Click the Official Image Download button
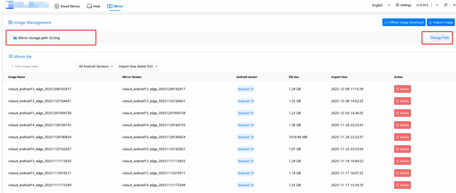 click(x=404, y=22)
